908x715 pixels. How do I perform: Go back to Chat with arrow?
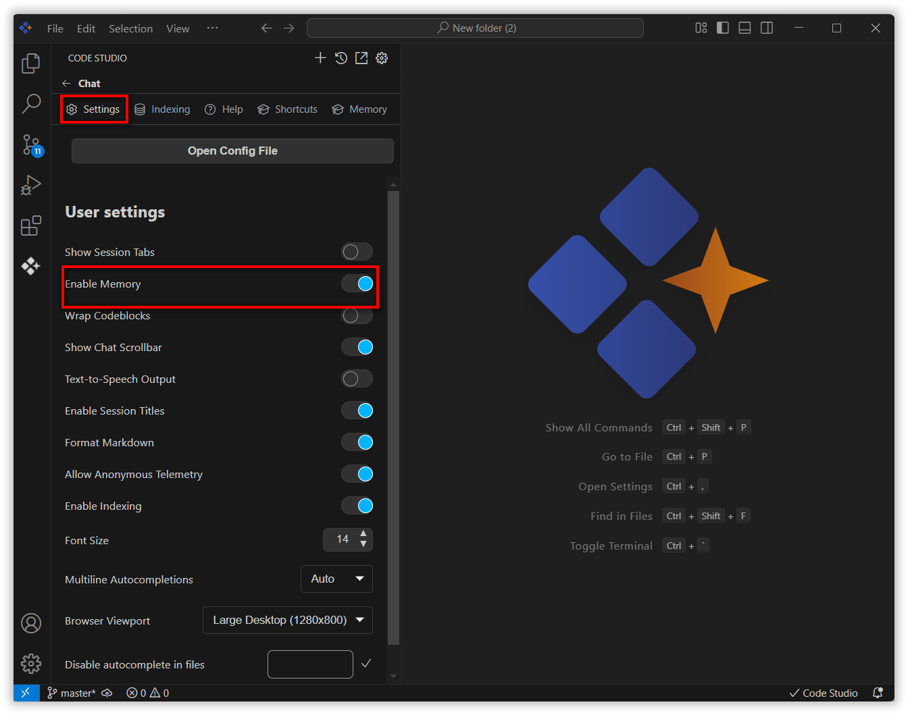pyautogui.click(x=66, y=84)
